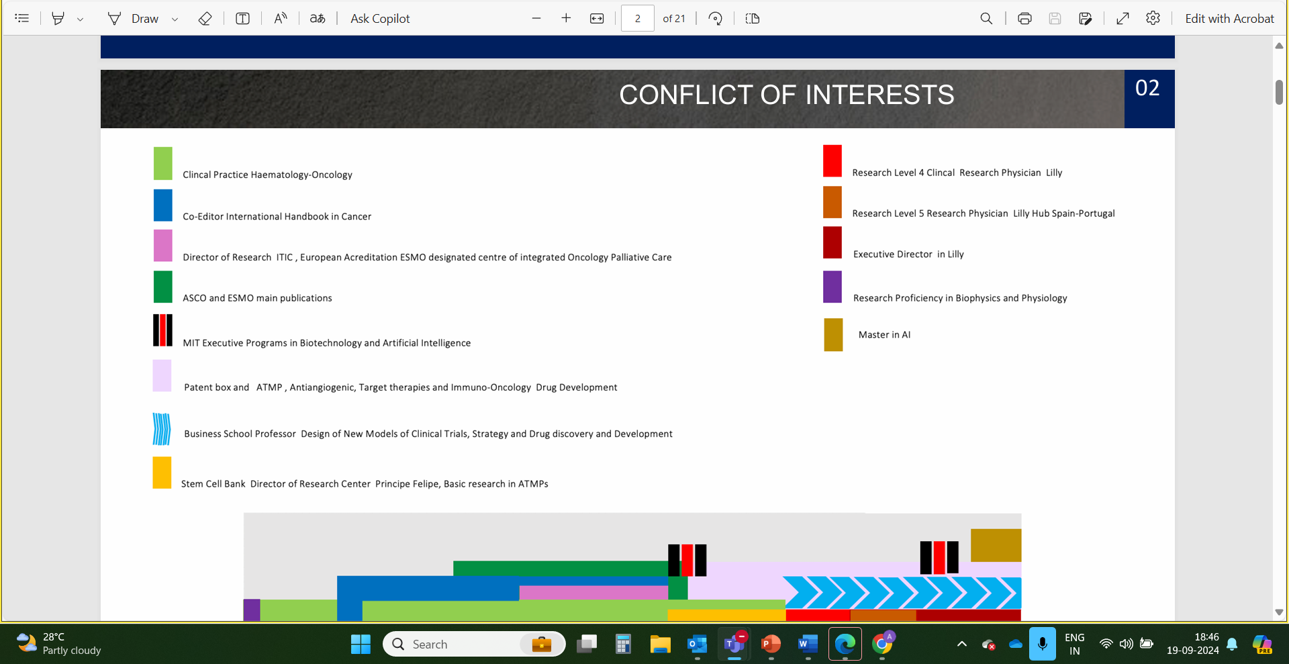Open Outlook from taskbar

pos(698,645)
